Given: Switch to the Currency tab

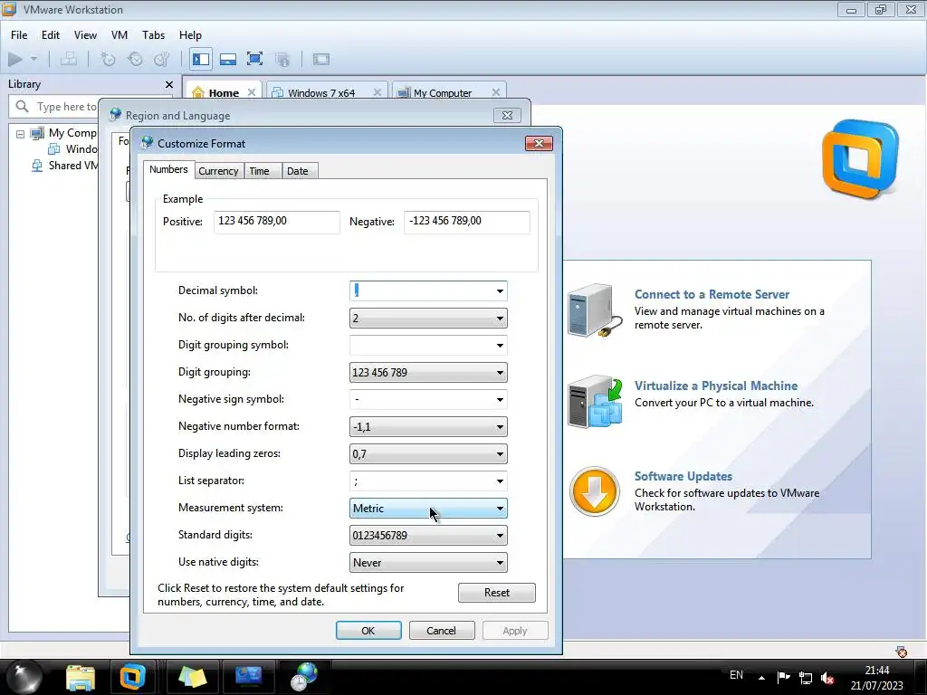Looking at the screenshot, I should click(218, 171).
